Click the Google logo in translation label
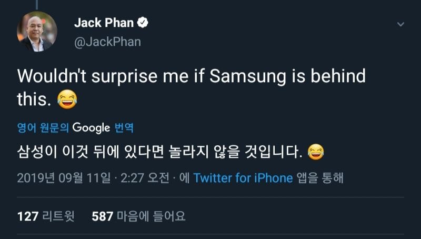 coord(91,127)
